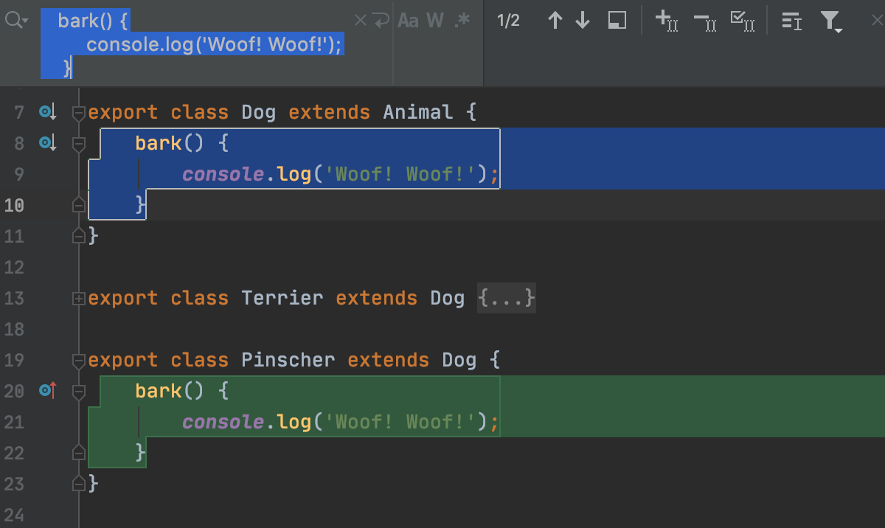Click console on line 21
Image resolution: width=885 pixels, height=528 pixels.
pyautogui.click(x=223, y=423)
